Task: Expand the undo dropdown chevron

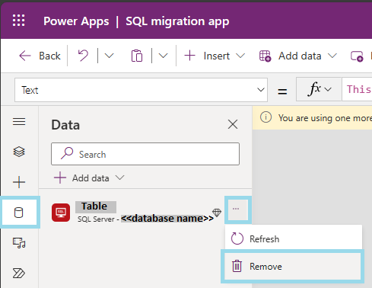Action: click(109, 56)
